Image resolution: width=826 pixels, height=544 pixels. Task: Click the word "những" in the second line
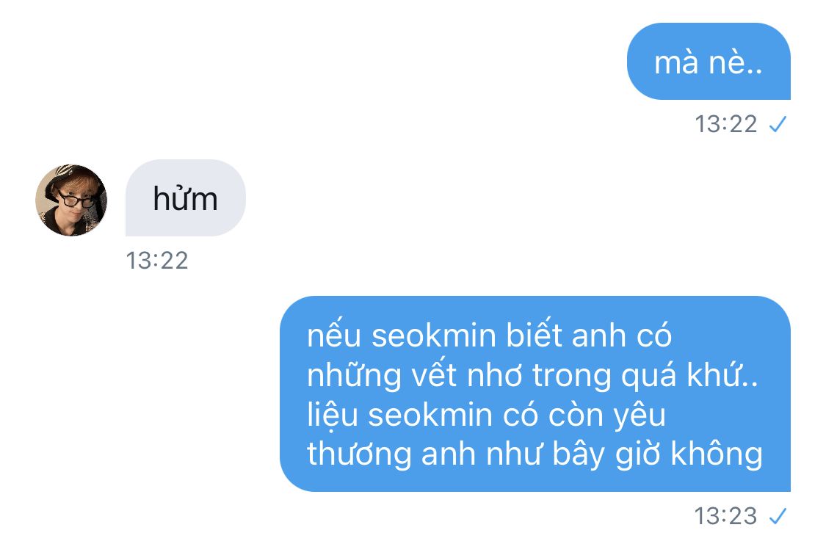pos(354,376)
